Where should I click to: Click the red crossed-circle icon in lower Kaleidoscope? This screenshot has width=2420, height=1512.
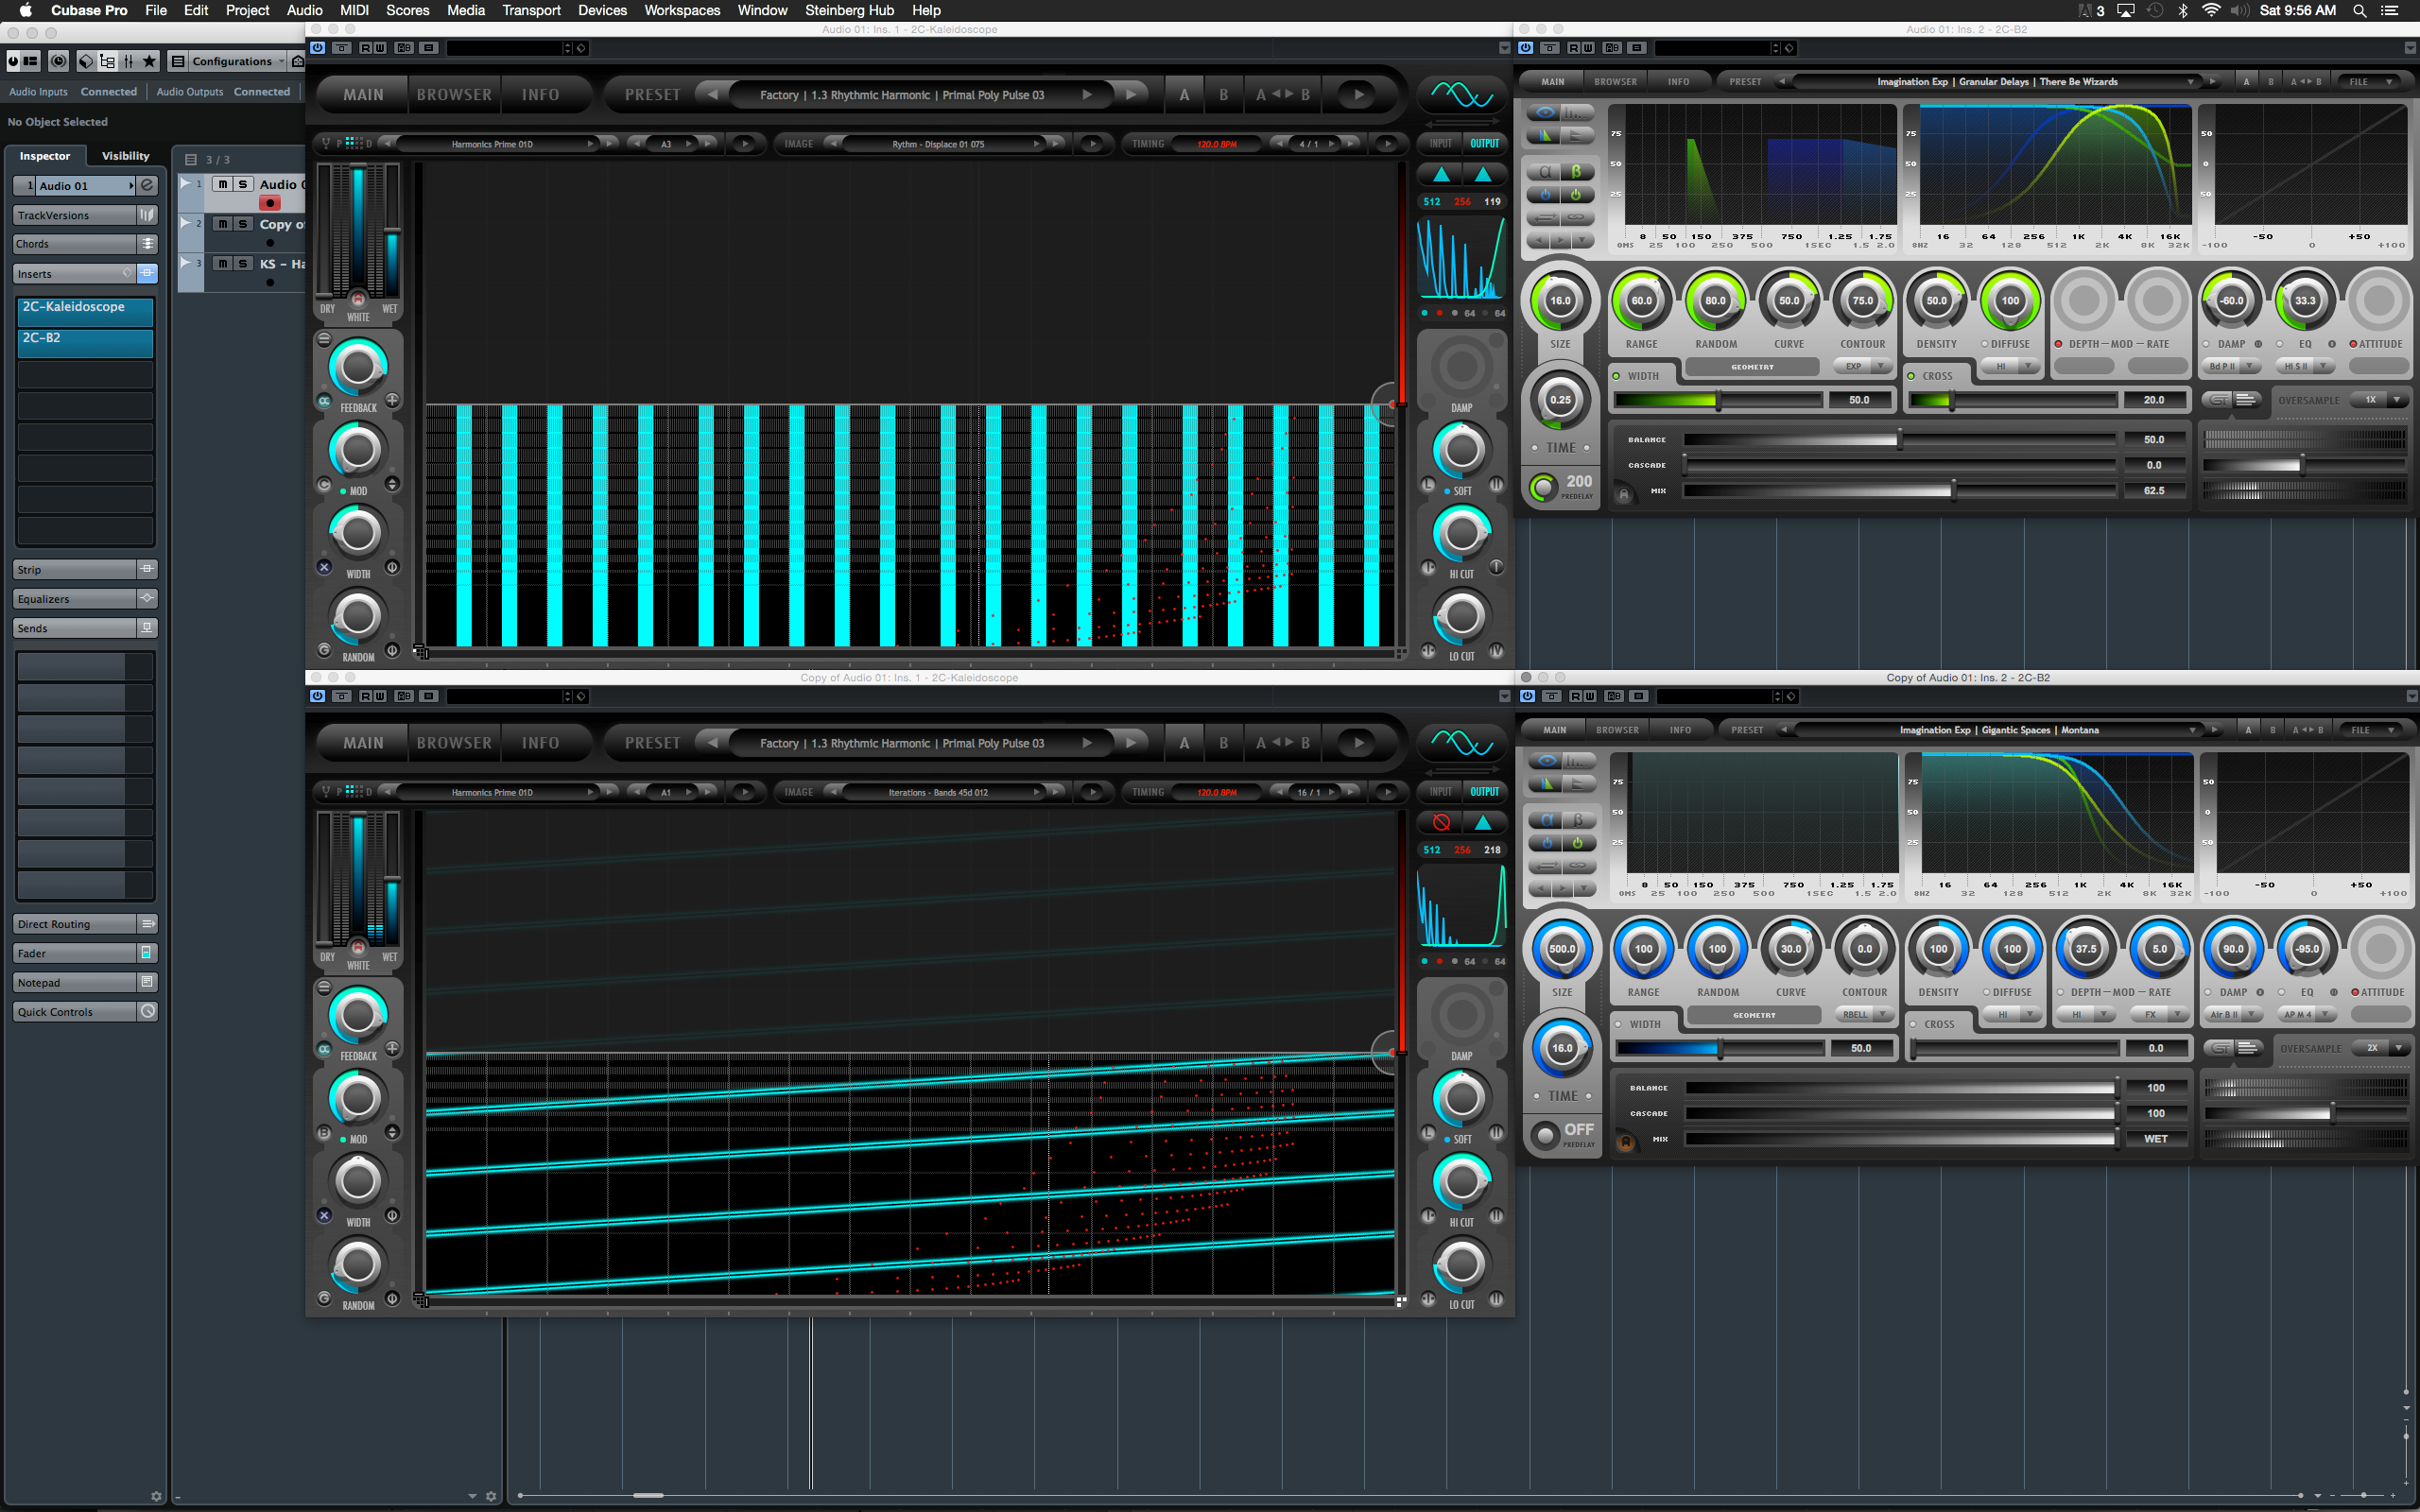click(1441, 822)
